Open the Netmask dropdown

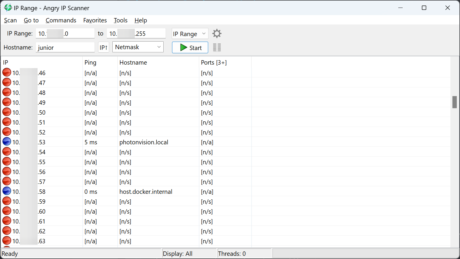pyautogui.click(x=138, y=47)
